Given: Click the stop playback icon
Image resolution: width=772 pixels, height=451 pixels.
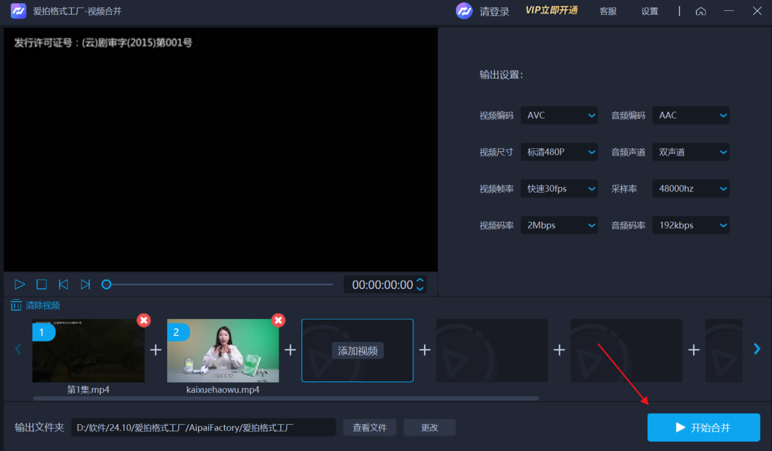Looking at the screenshot, I should pyautogui.click(x=41, y=284).
